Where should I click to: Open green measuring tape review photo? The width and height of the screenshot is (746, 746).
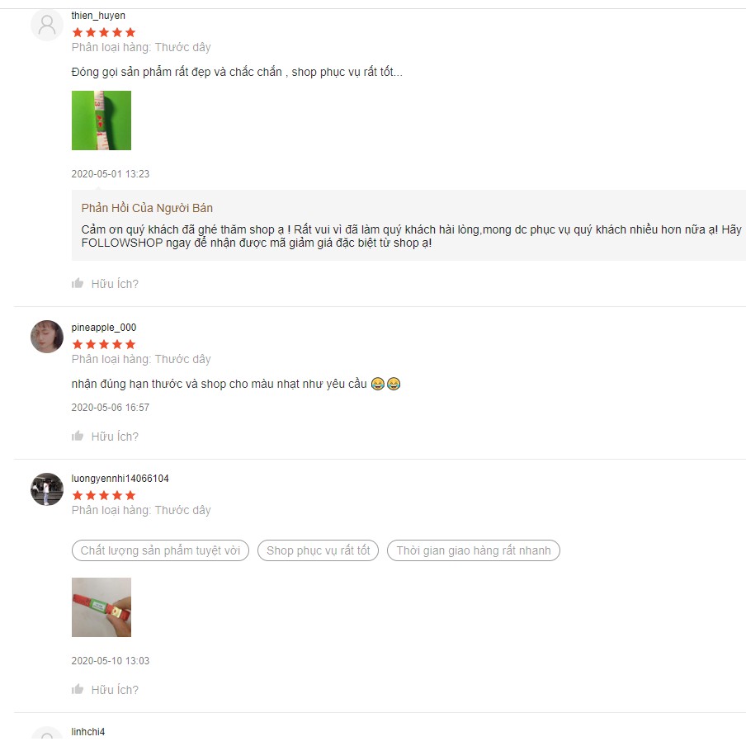(x=102, y=120)
